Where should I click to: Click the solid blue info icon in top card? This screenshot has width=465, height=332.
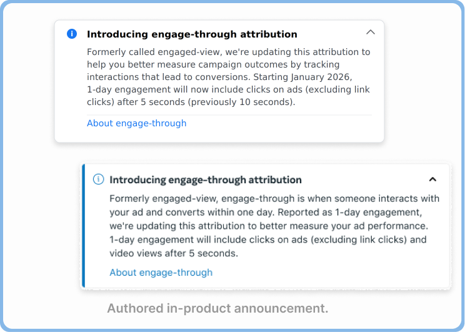tap(72, 34)
